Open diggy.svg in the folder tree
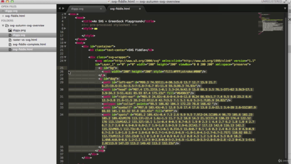The width and height of the screenshot is (291, 164). 19,35
